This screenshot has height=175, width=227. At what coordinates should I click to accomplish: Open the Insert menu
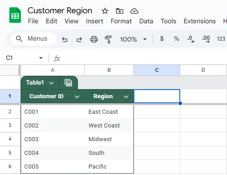[94, 21]
